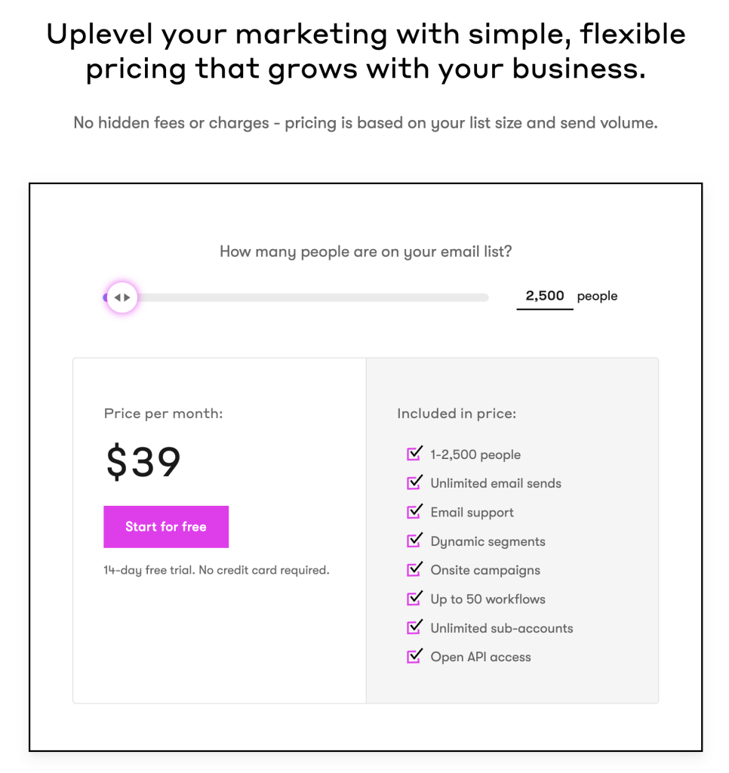Uncheck the 'Unlimited sub-accounts' checkbox
The width and height of the screenshot is (729, 773).
pyautogui.click(x=414, y=627)
